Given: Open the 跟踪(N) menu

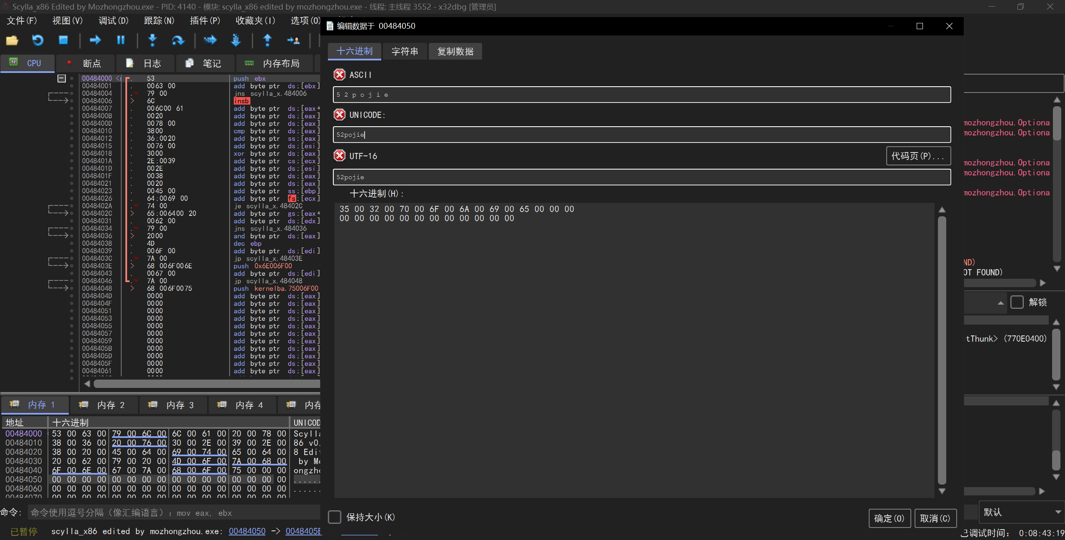Looking at the screenshot, I should pos(159,20).
